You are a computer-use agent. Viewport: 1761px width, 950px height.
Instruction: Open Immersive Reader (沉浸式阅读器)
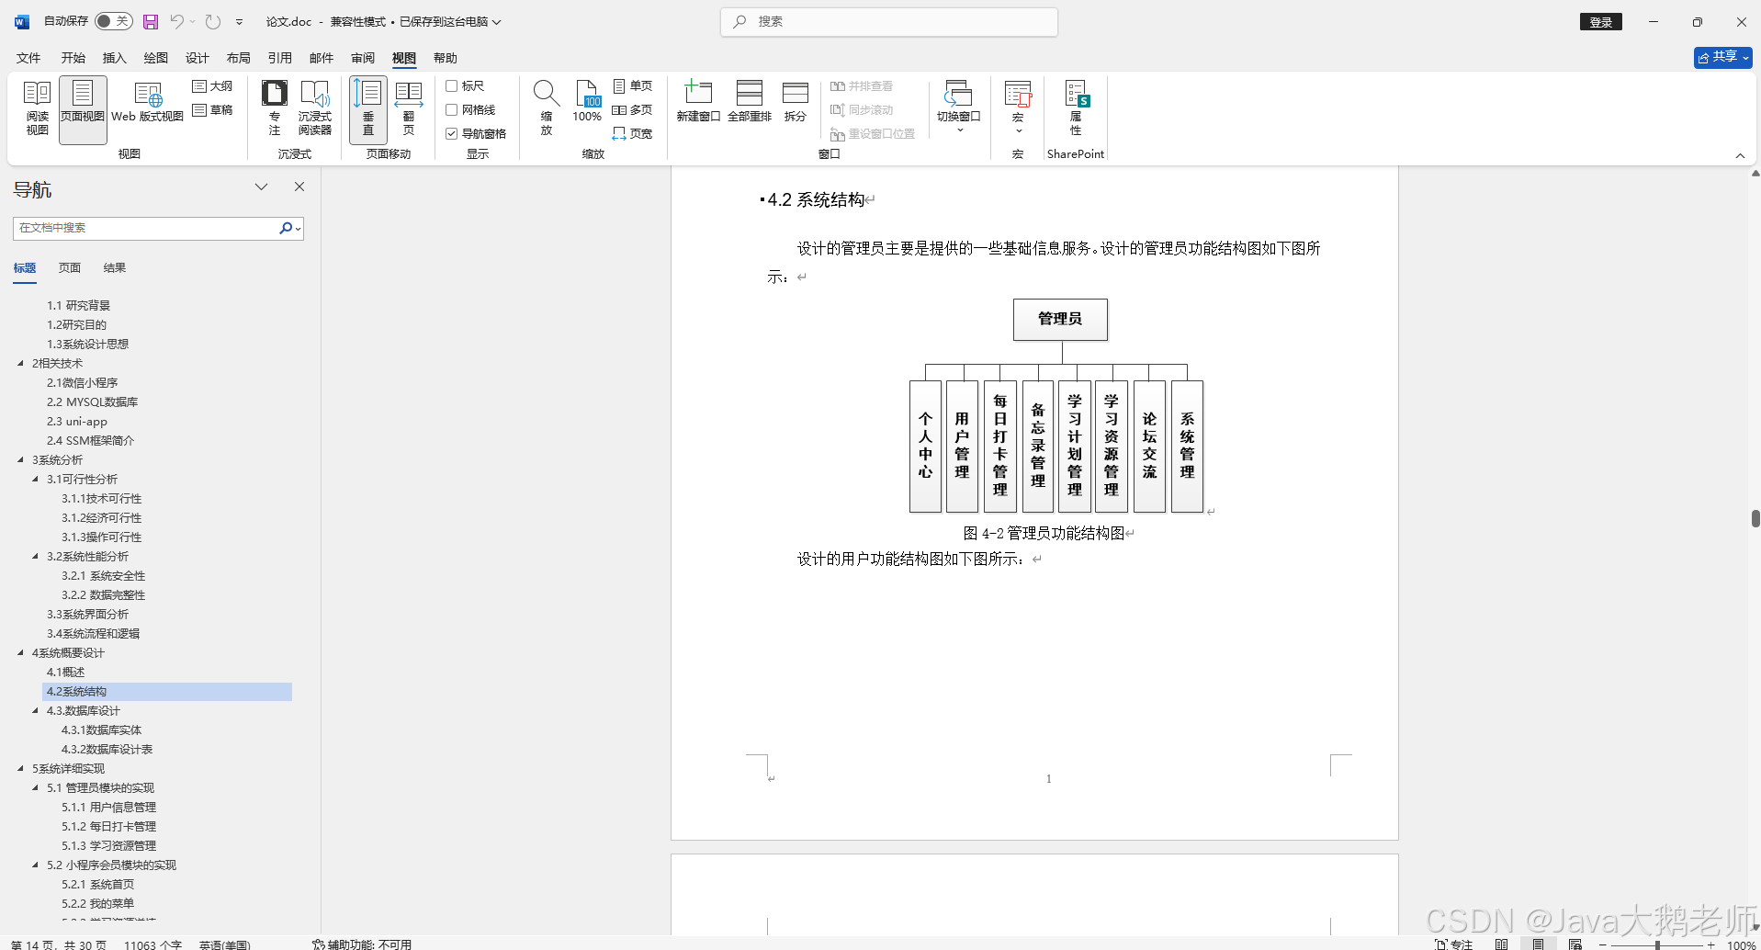(x=314, y=108)
